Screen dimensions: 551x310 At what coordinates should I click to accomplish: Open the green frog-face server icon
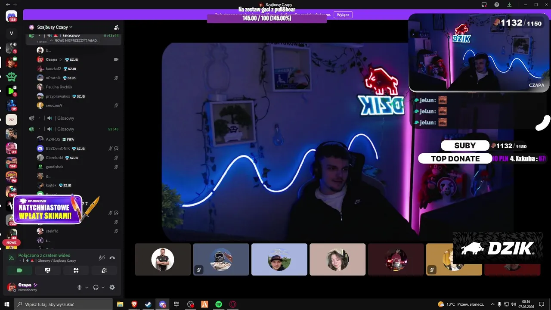coord(12,77)
